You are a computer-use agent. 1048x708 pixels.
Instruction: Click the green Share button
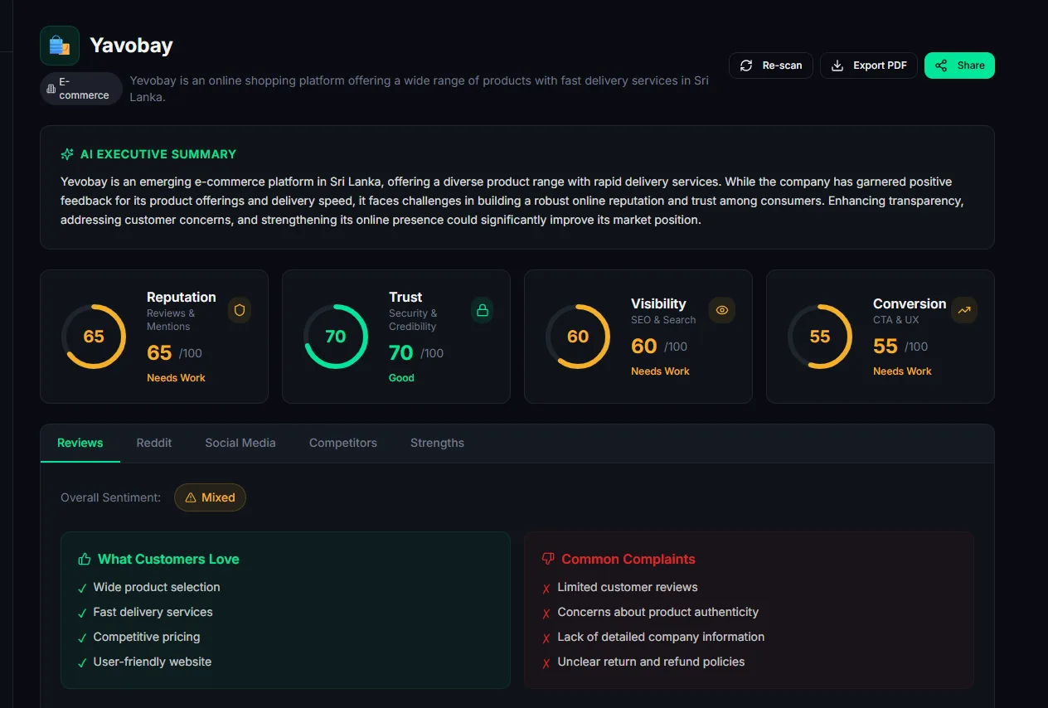coord(959,65)
